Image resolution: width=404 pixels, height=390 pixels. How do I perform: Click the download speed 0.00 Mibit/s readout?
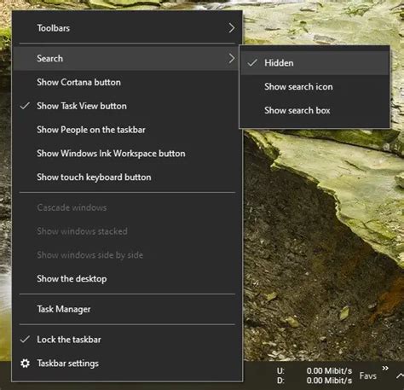tap(329, 381)
